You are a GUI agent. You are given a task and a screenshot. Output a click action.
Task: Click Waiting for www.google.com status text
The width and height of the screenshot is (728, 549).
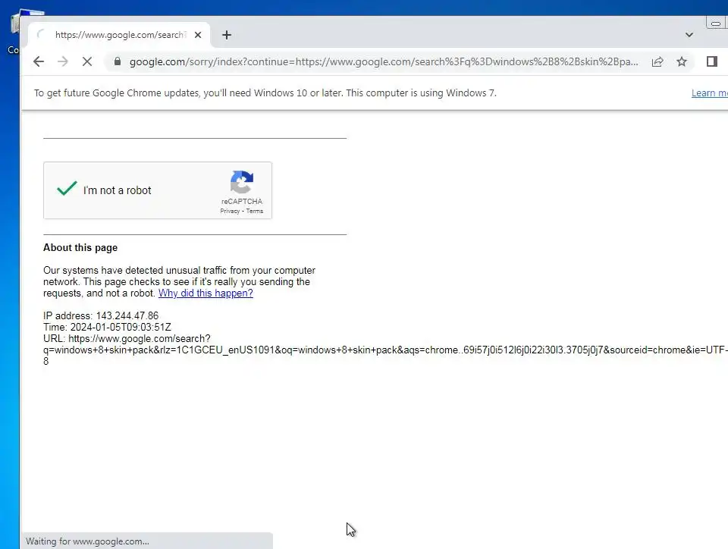coord(87,541)
